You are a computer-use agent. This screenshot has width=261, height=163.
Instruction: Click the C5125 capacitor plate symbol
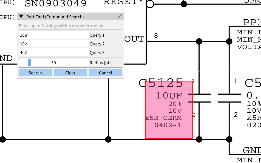(199, 98)
